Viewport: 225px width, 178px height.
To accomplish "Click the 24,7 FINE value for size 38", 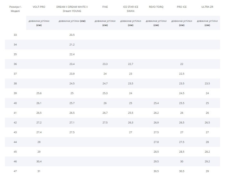I will (105, 84).
